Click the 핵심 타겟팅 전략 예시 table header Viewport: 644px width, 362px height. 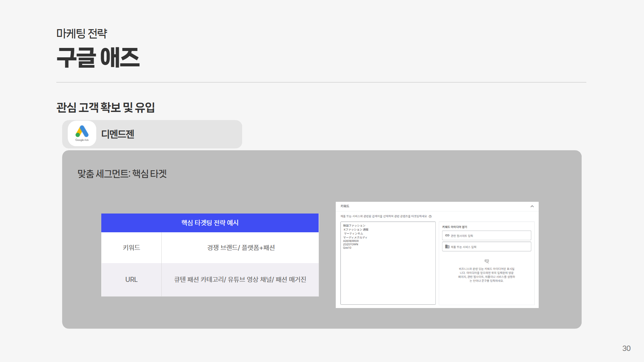tap(210, 223)
